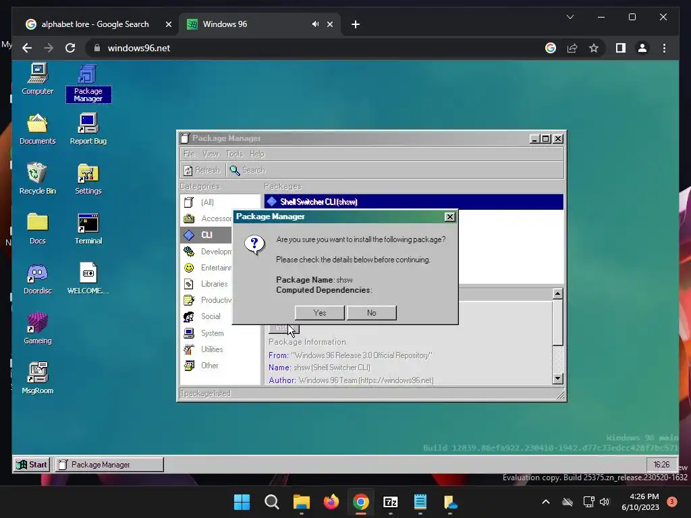Click Package Manager taskbar button
This screenshot has height=518, width=691.
tap(109, 464)
